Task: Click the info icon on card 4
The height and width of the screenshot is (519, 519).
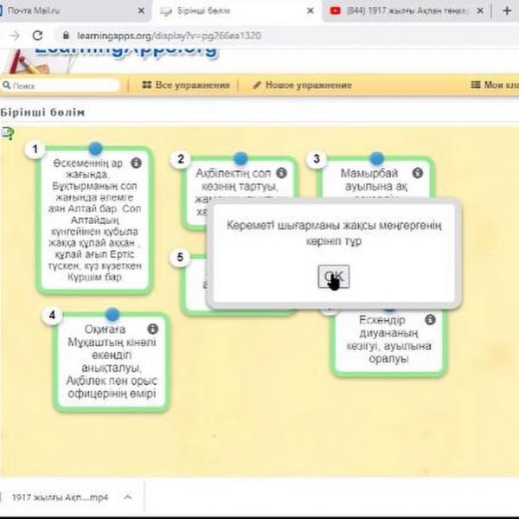Action: click(x=153, y=329)
